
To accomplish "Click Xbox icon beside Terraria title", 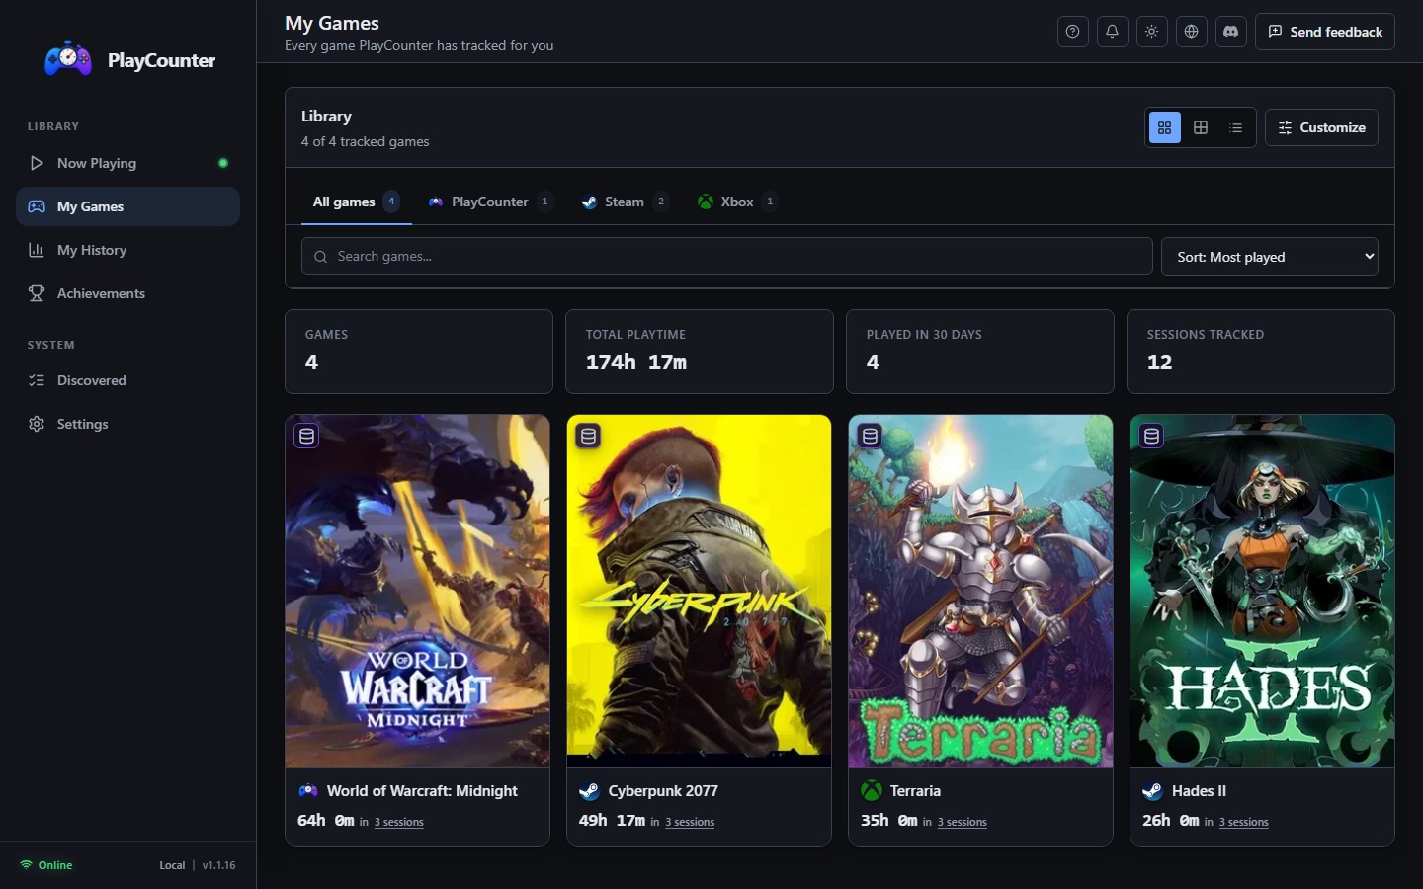I will point(872,790).
